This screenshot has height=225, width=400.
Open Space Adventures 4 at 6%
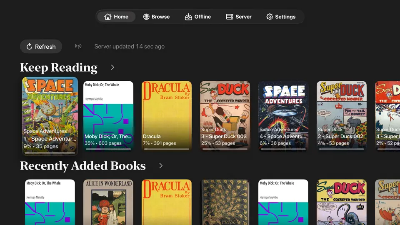pos(283,116)
